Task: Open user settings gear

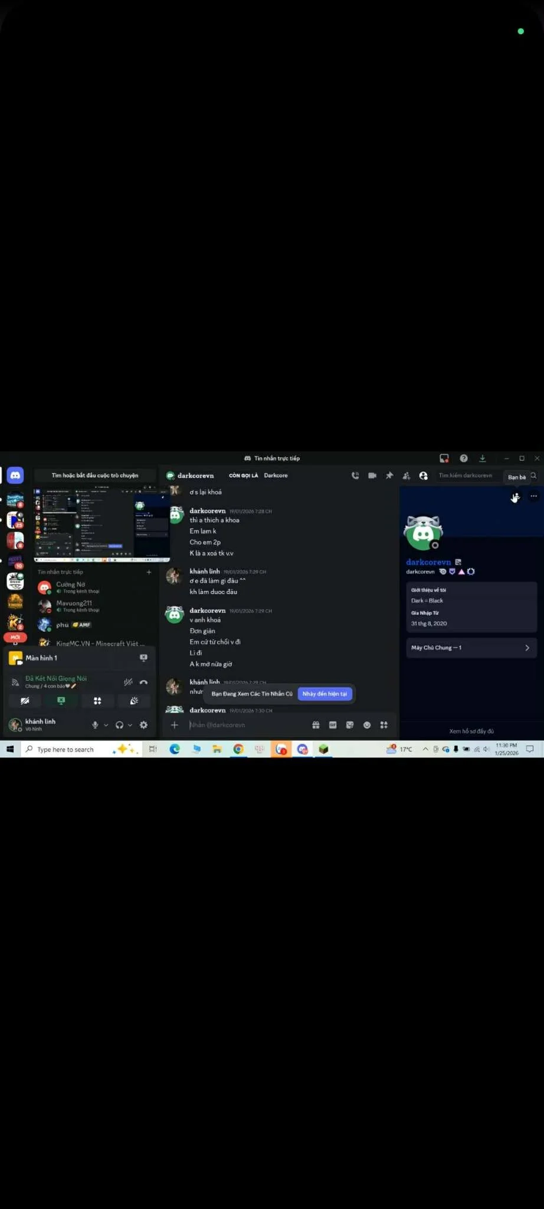Action: coord(143,725)
